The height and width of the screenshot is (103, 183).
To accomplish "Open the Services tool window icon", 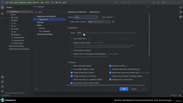I will [2, 77].
